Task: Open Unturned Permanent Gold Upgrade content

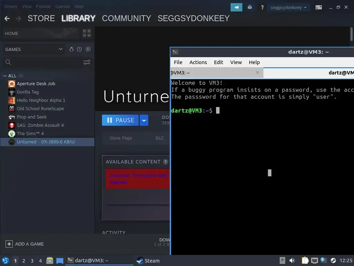Action: (138, 179)
